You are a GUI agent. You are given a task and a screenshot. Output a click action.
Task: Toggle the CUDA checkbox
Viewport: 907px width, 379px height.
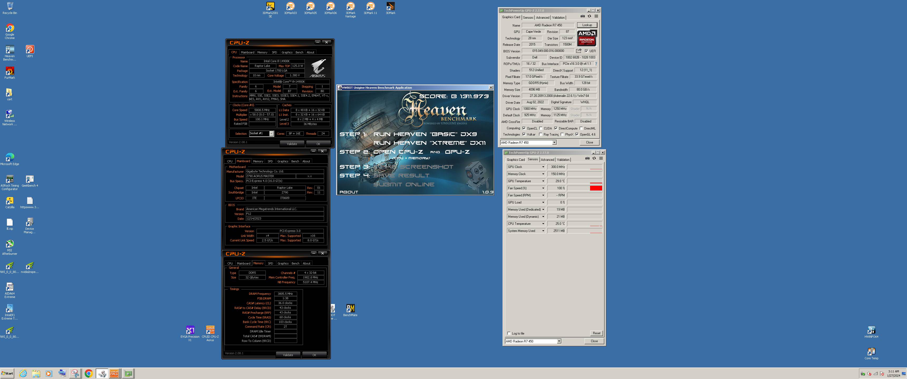click(x=541, y=128)
